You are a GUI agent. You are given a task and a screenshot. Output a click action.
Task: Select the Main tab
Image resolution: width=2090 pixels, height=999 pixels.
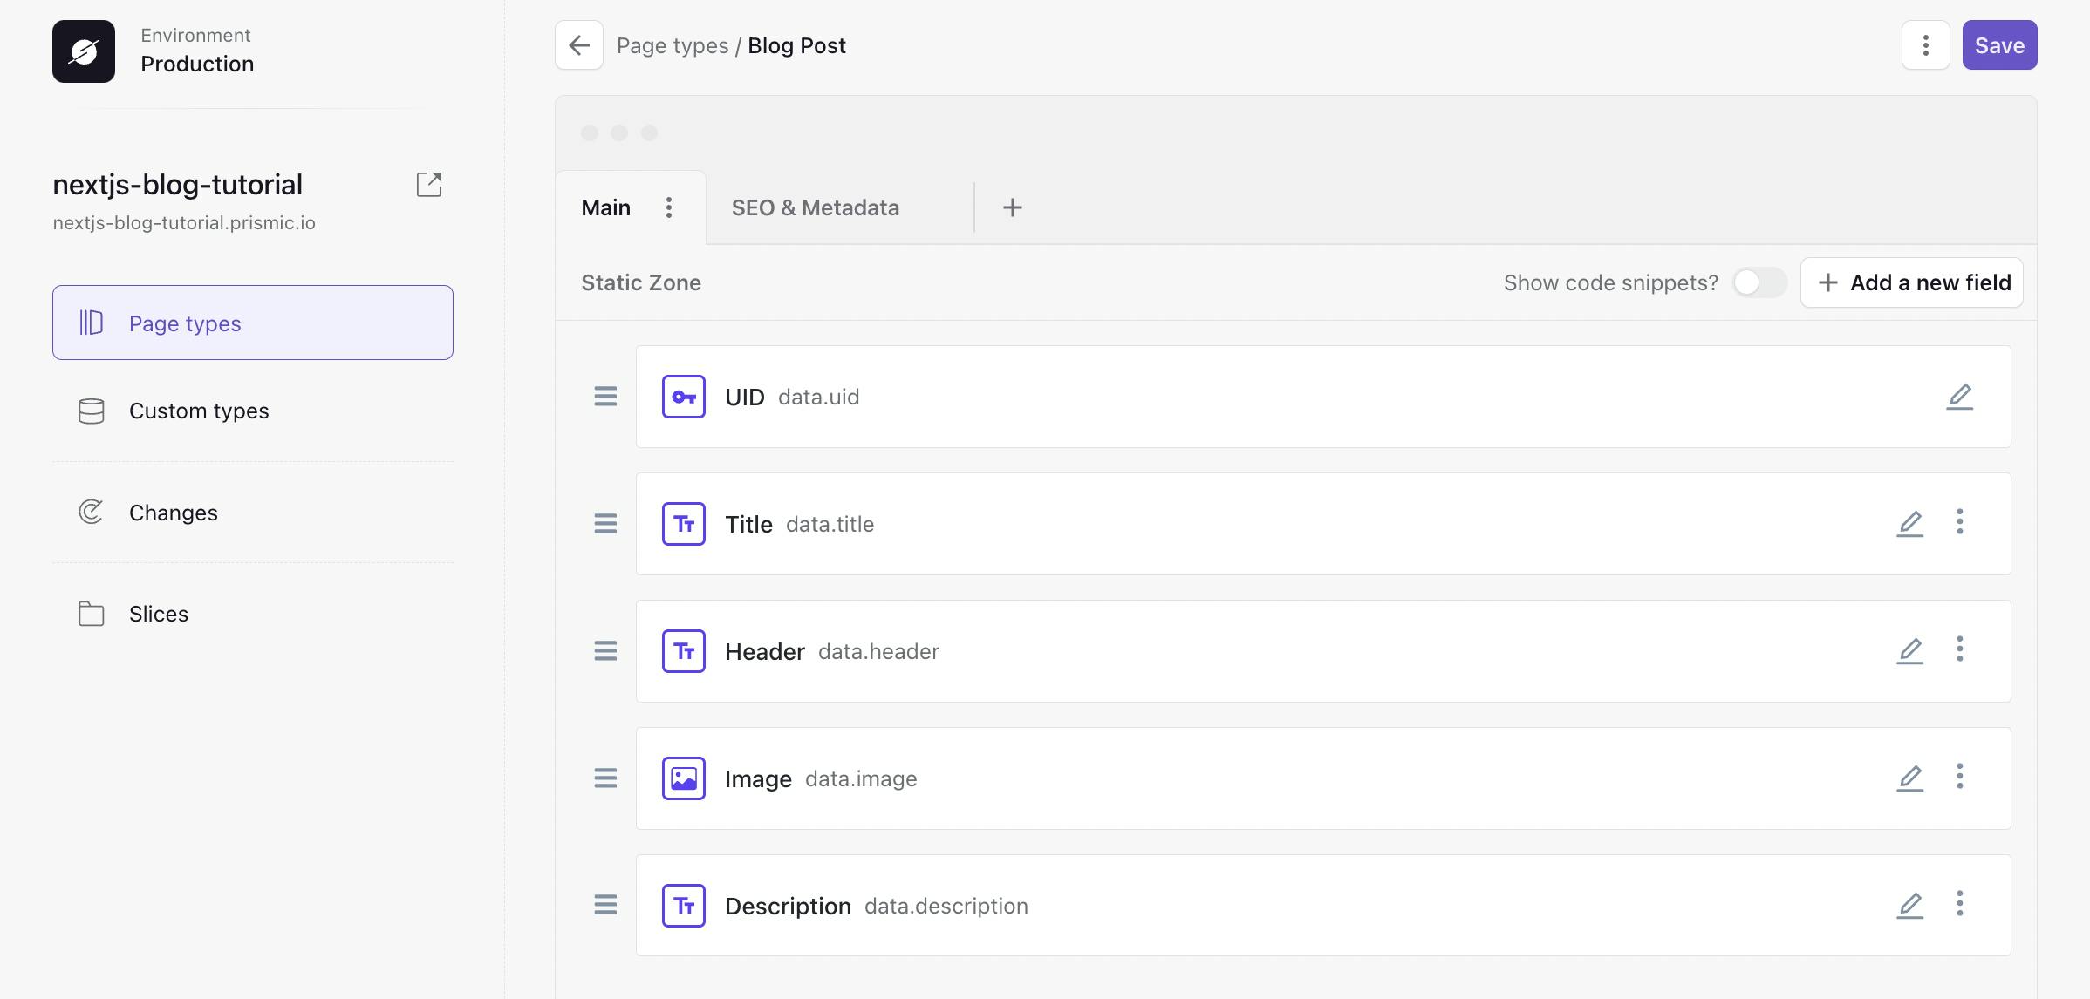pyautogui.click(x=605, y=207)
